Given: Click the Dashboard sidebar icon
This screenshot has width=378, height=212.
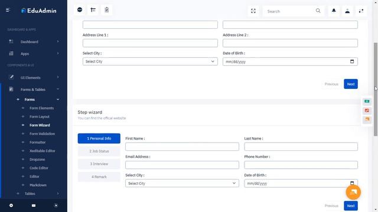Looking at the screenshot, I should click(x=11, y=42).
